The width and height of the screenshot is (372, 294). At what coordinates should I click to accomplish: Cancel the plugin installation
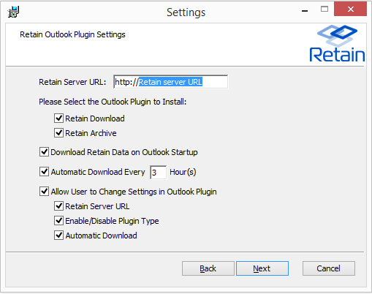point(329,268)
